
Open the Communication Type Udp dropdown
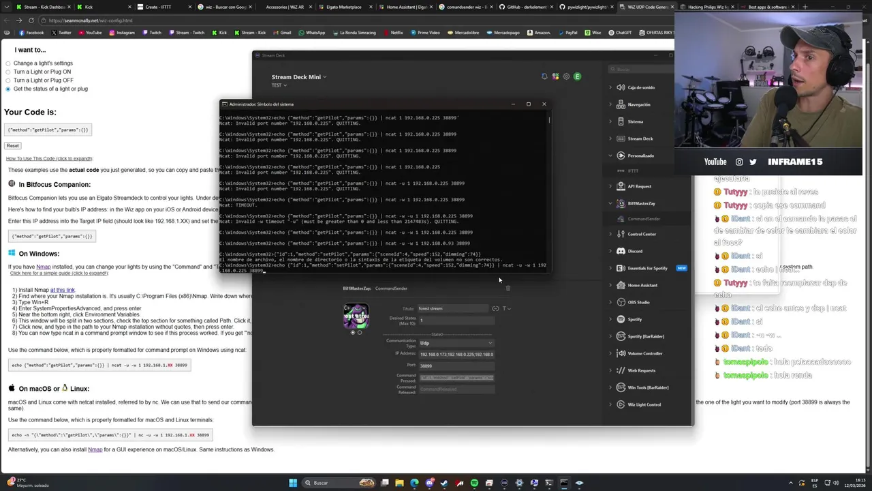coord(456,343)
